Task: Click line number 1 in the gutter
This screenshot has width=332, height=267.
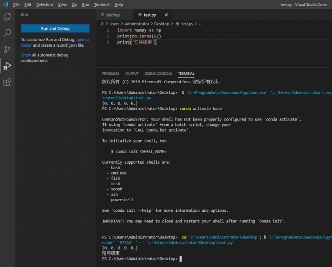Action: click(x=108, y=30)
